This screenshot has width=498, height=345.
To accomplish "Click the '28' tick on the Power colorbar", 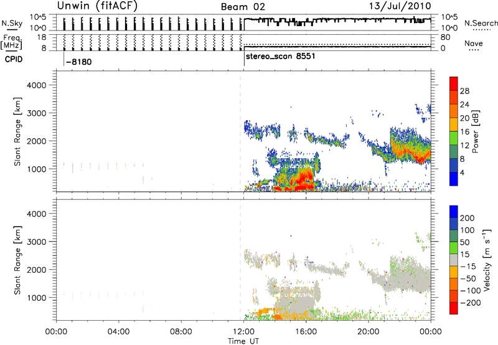I will coord(464,91).
